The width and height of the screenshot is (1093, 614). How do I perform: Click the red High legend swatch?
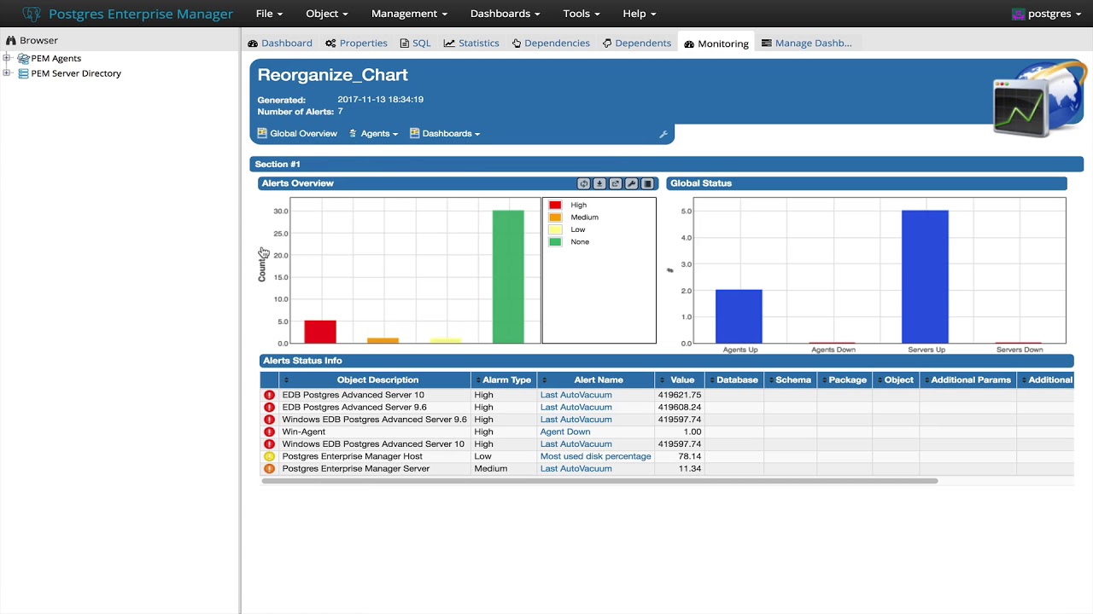click(x=555, y=206)
